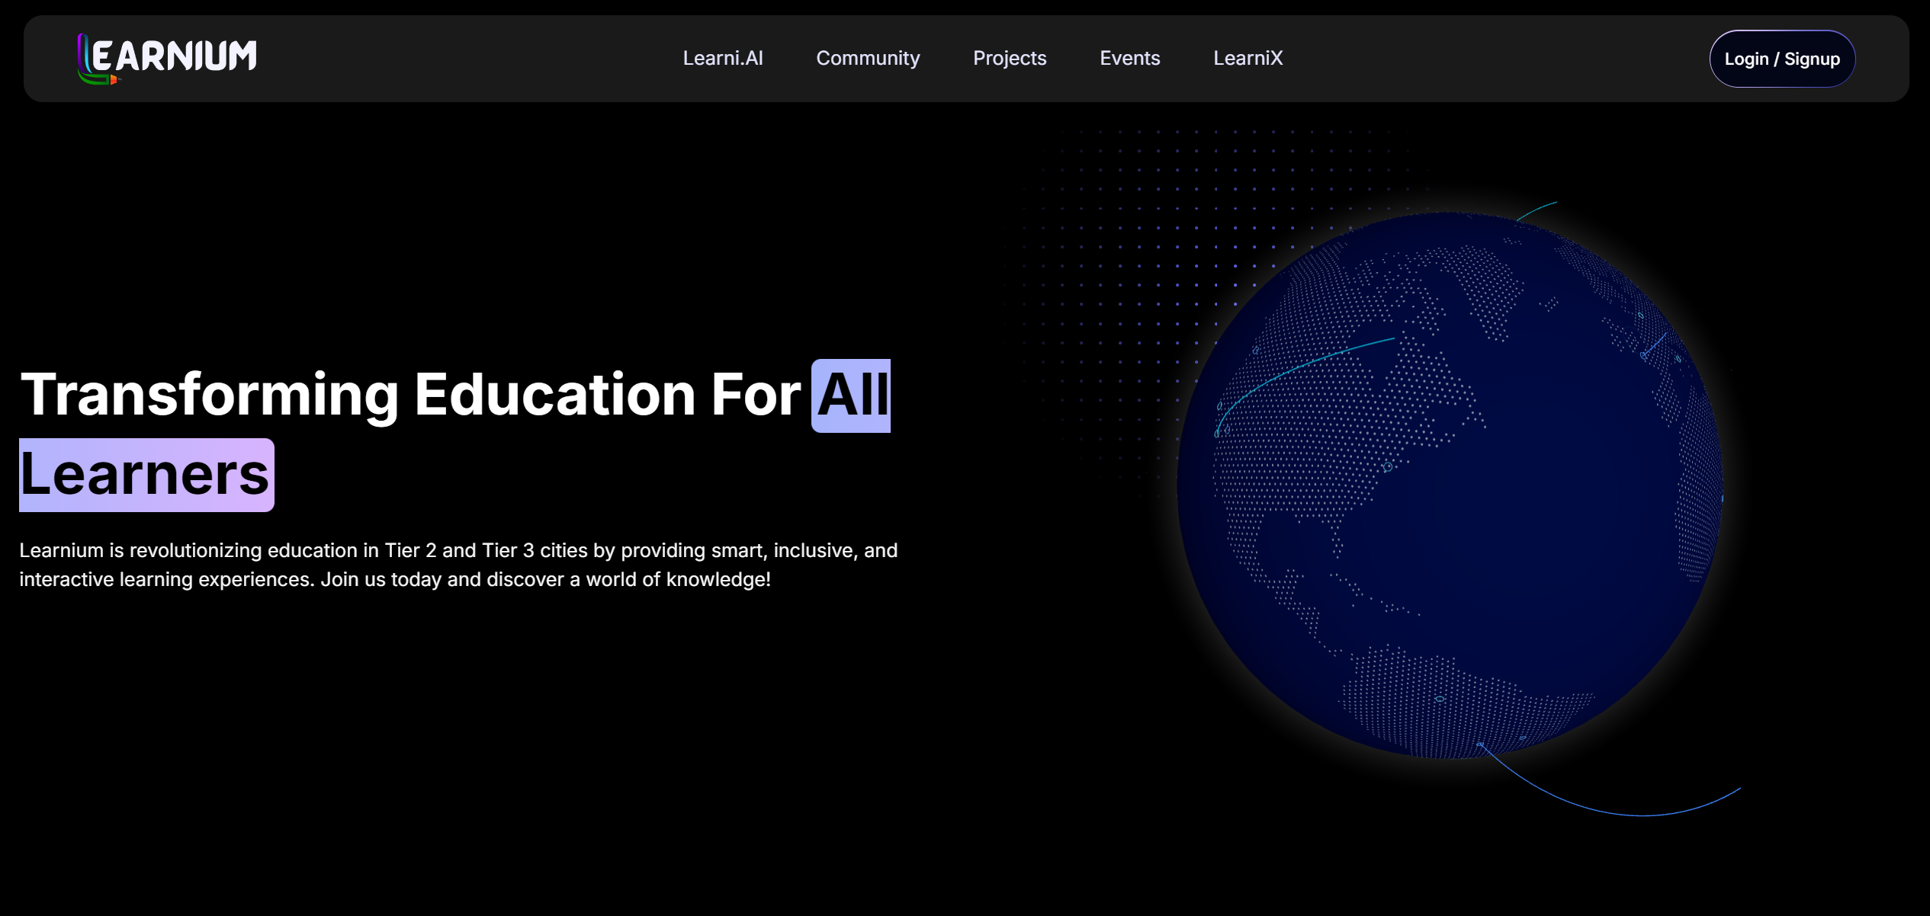Image resolution: width=1930 pixels, height=916 pixels.
Task: Click the short teal arc atop globe
Action: [1537, 210]
